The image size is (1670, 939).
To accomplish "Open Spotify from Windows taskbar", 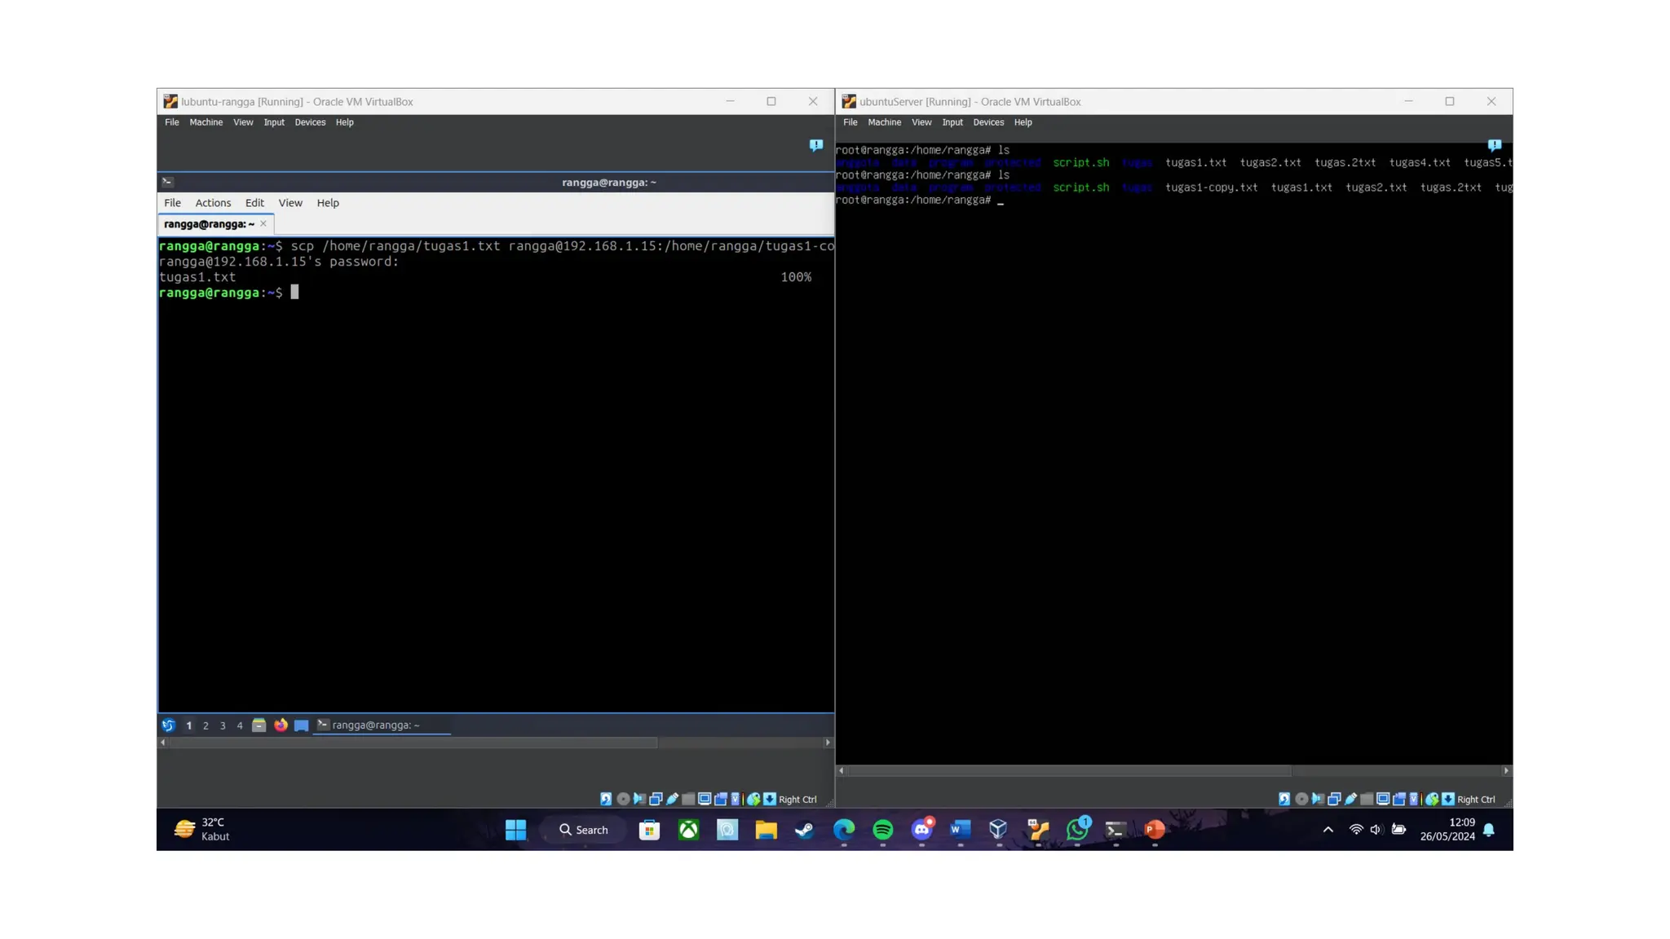I will [882, 830].
